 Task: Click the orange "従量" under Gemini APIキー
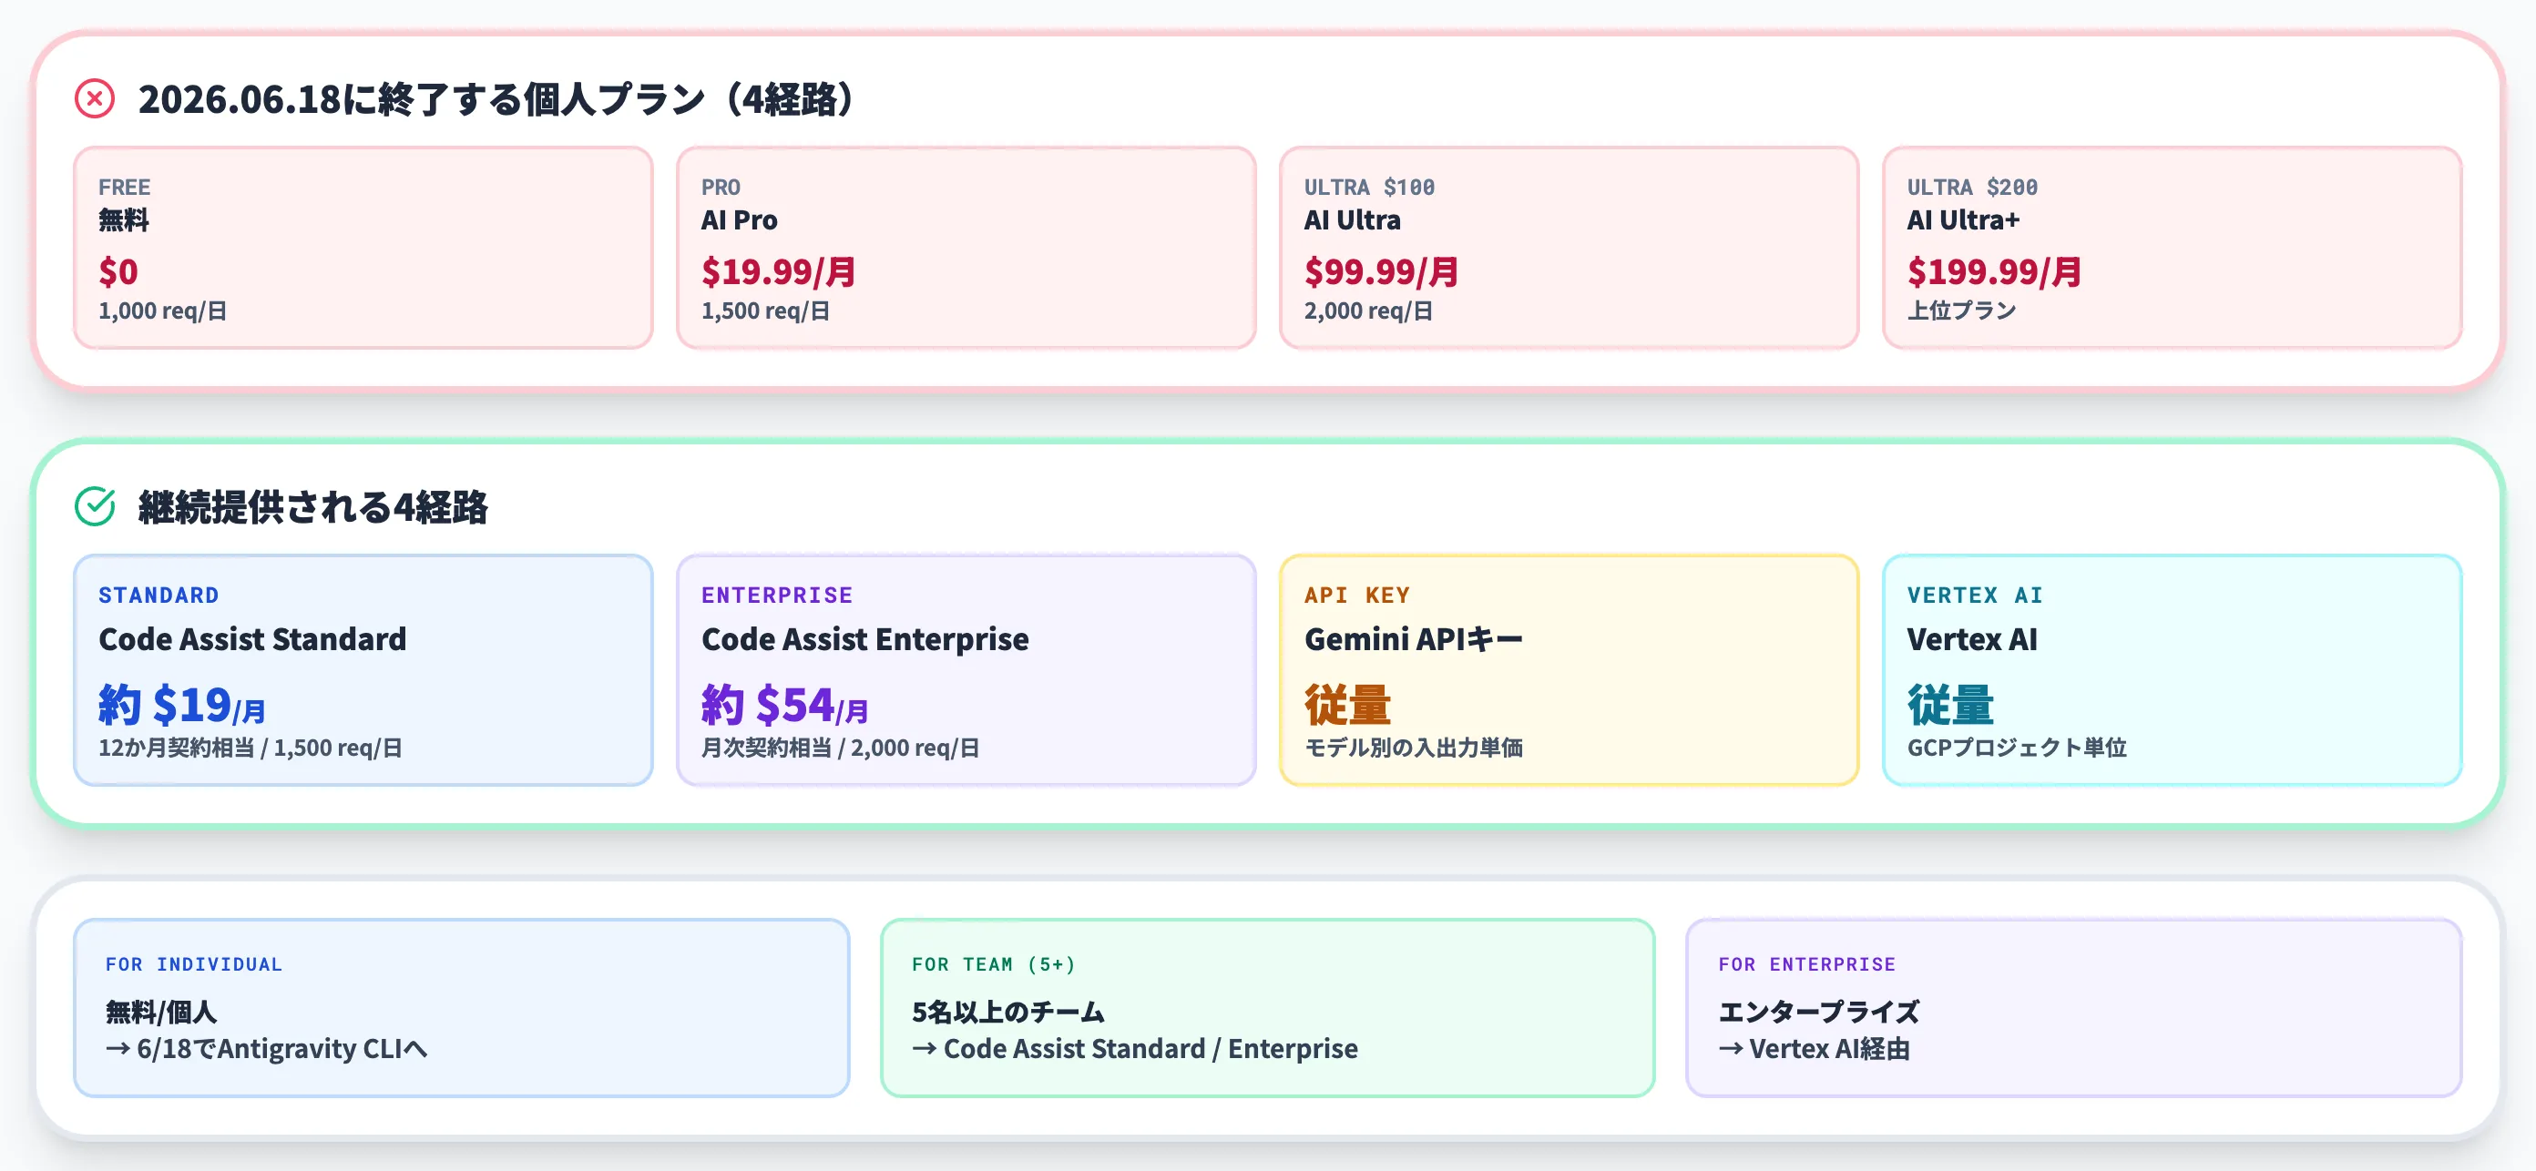[x=1348, y=705]
